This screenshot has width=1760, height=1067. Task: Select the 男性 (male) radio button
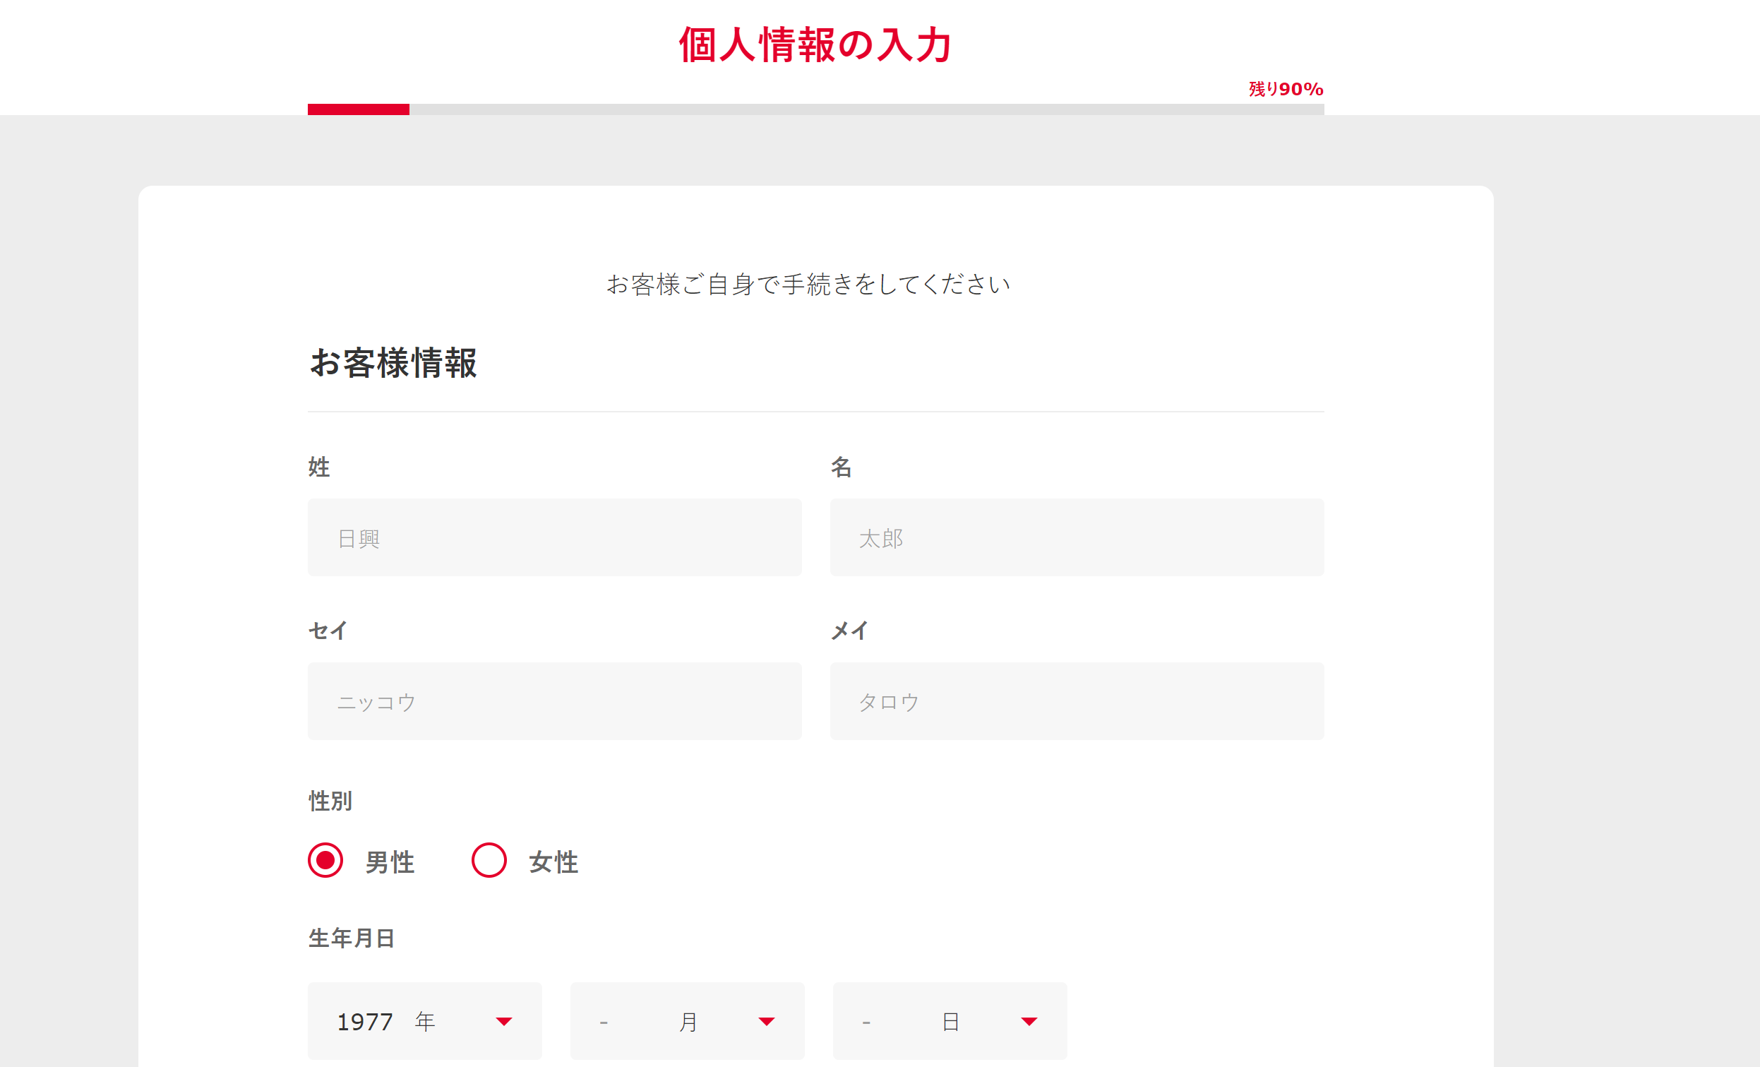[325, 862]
